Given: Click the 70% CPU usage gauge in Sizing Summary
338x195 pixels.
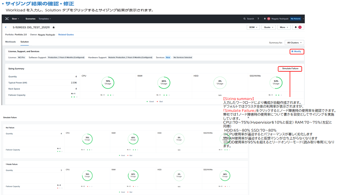Looking at the screenshot, I should (x=108, y=82).
